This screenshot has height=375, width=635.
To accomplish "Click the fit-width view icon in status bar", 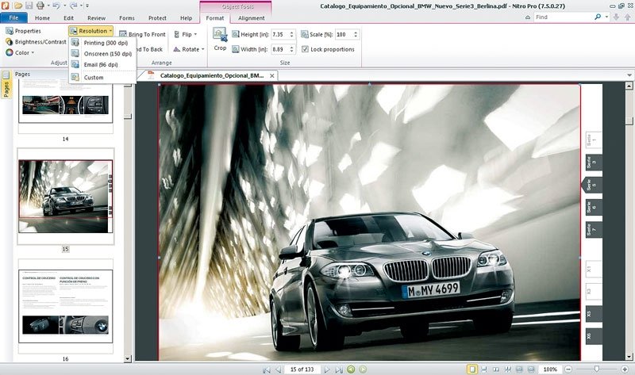I will tap(520, 369).
